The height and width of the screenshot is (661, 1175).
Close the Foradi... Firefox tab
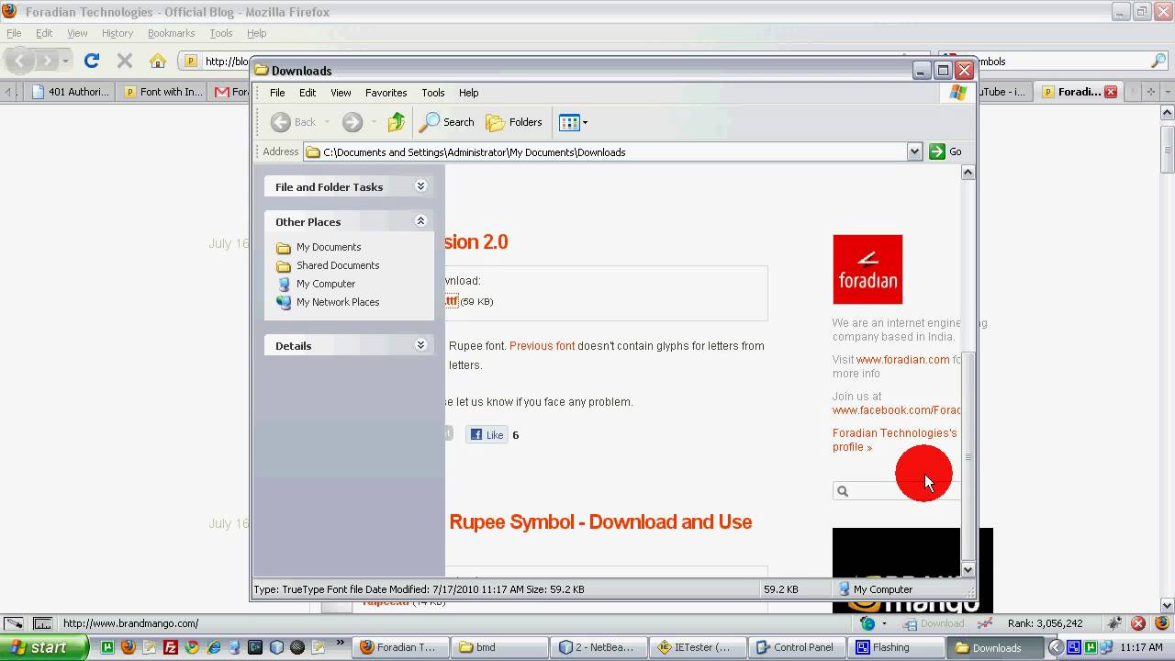tap(1111, 92)
